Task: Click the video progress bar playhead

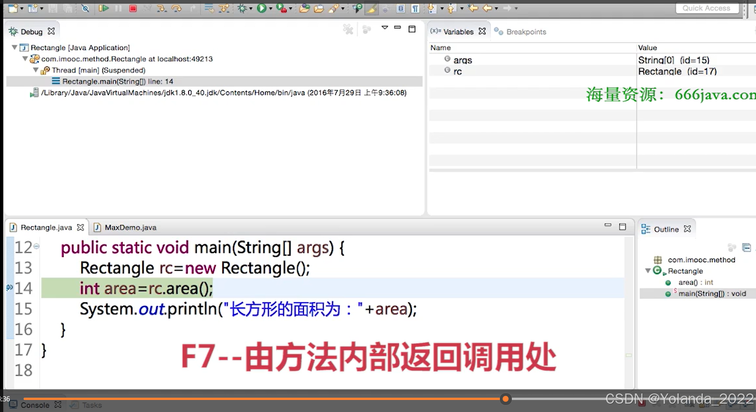Action: (505, 399)
